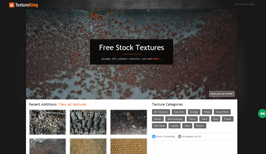The width and height of the screenshot is (266, 154).
Task: Open View all textures link
Action: (x=72, y=104)
